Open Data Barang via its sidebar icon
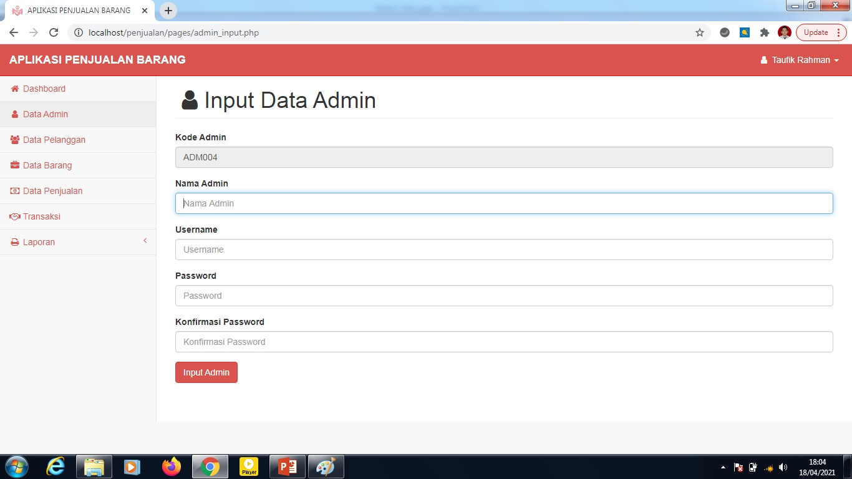The height and width of the screenshot is (479, 852). [x=14, y=165]
